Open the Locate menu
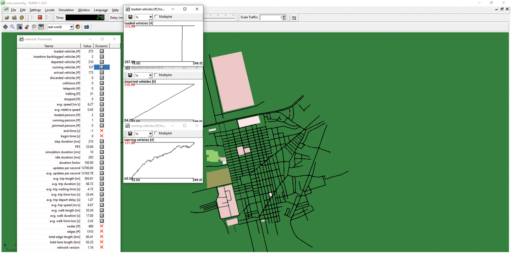 50,10
